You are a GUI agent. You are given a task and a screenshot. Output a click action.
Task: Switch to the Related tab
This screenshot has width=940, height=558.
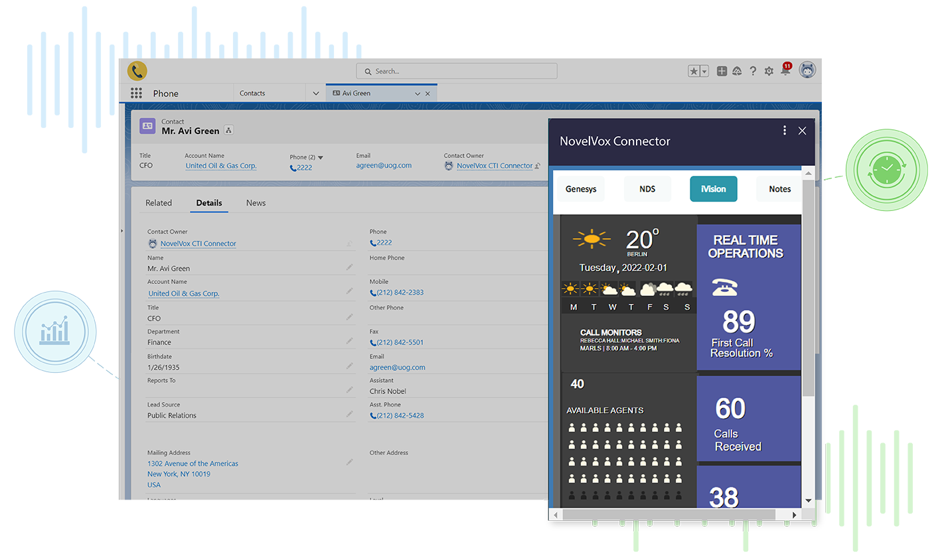tap(159, 203)
